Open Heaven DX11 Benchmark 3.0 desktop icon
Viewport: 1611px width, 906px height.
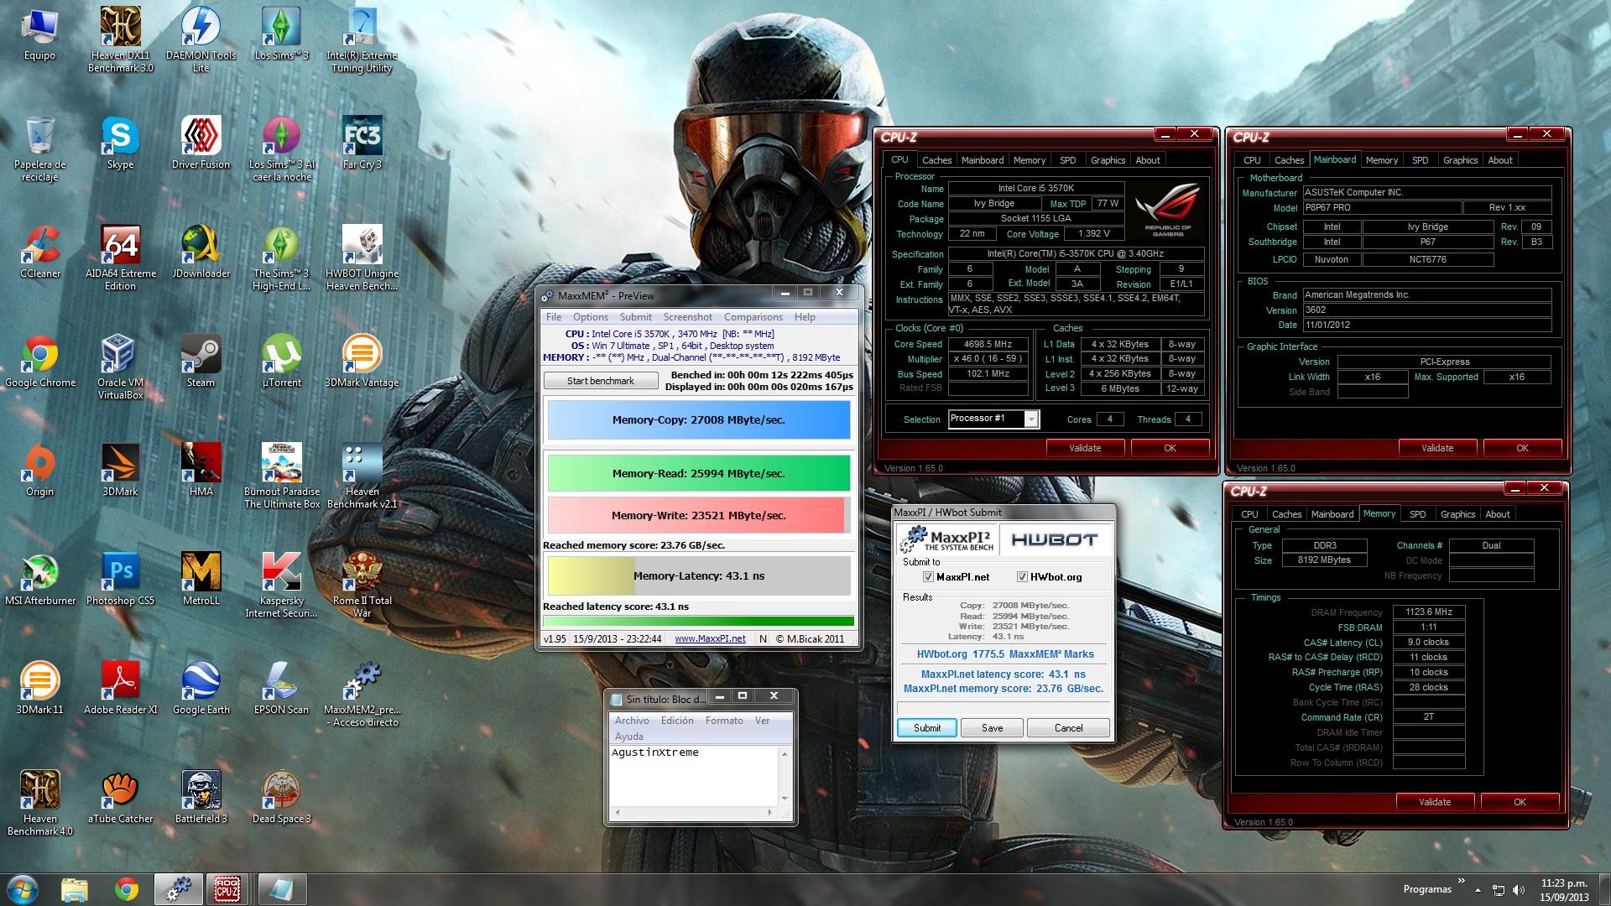pyautogui.click(x=121, y=39)
